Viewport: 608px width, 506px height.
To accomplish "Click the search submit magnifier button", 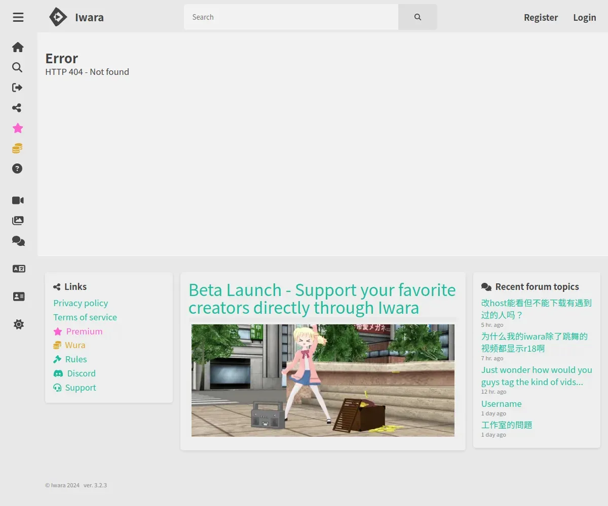I will click(x=417, y=17).
